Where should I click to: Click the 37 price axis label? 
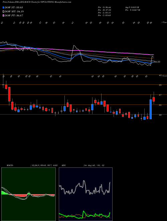[x=160, y=95]
